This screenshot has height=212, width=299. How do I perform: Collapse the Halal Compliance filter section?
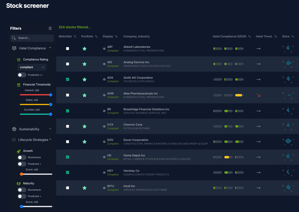pyautogui.click(x=50, y=48)
